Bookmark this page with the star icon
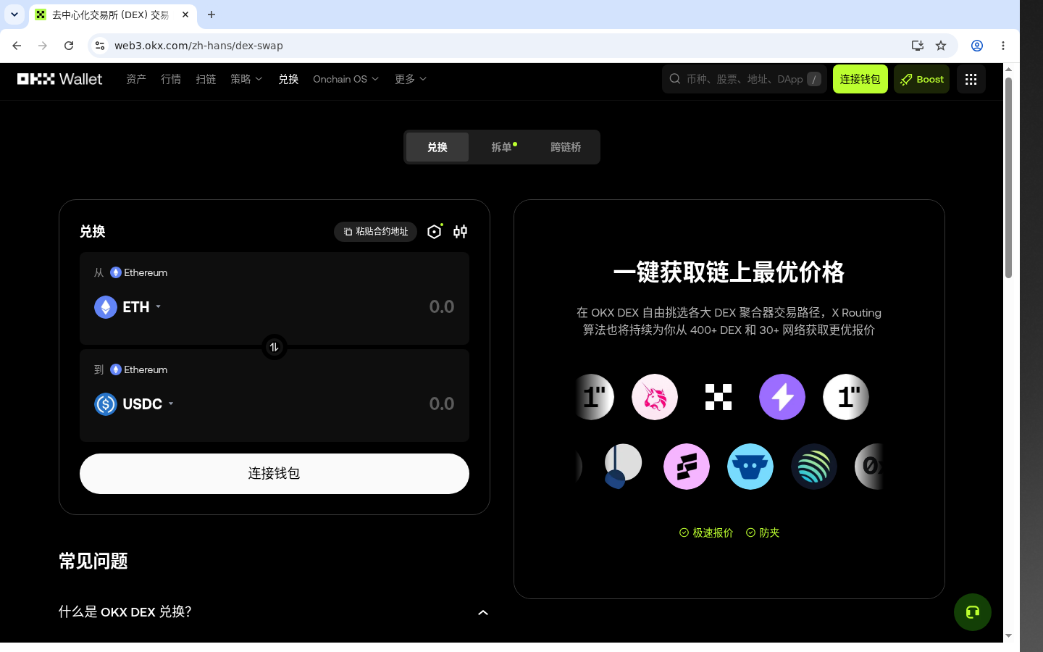This screenshot has height=652, width=1043. [941, 46]
